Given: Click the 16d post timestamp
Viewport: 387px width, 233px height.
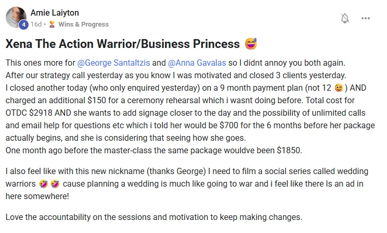Looking at the screenshot, I should click(x=35, y=24).
